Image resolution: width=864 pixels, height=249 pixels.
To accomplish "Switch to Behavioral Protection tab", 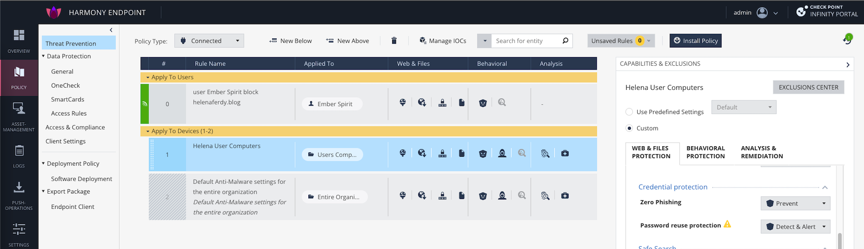I will pos(705,152).
